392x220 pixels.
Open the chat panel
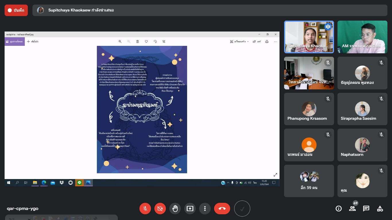pos(366,209)
